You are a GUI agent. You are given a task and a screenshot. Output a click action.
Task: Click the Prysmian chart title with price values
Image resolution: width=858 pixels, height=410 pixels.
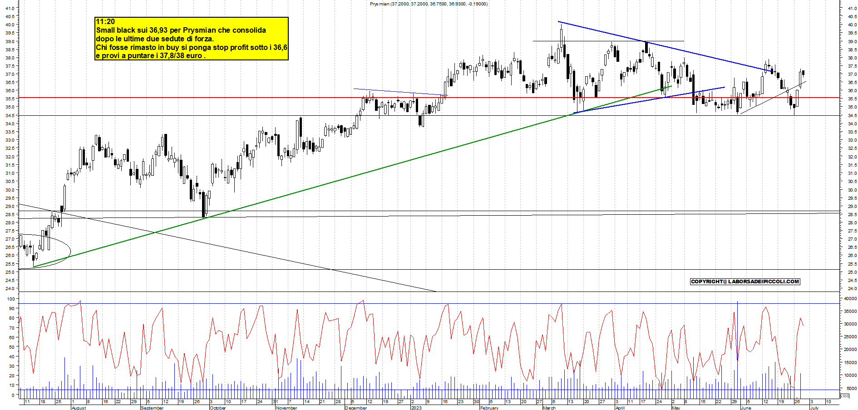[x=429, y=4]
